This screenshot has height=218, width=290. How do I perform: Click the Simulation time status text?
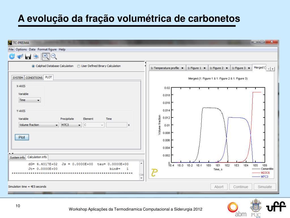27,187
